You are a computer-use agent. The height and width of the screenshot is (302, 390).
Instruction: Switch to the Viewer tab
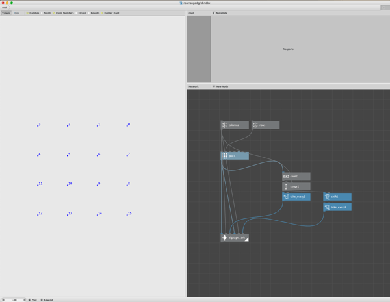[6, 13]
